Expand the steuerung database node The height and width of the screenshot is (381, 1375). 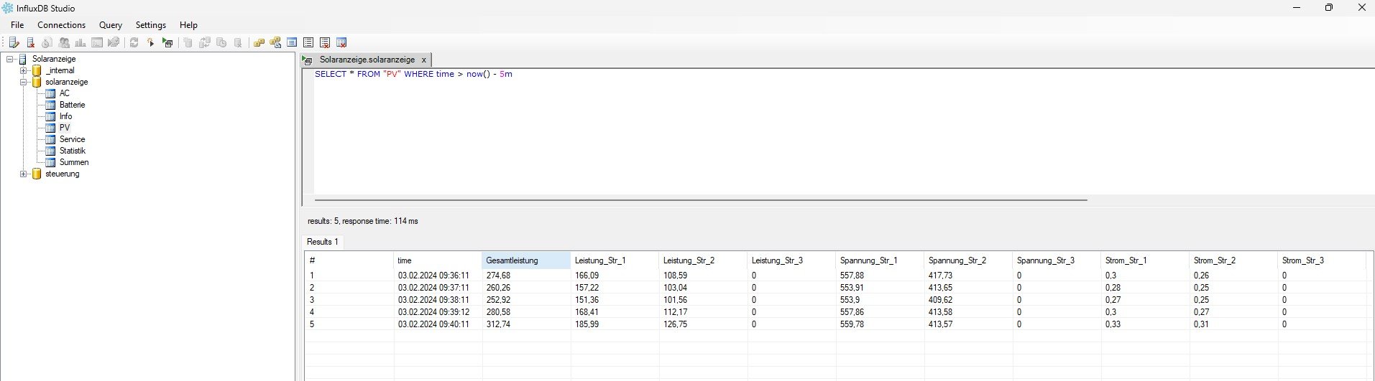pyautogui.click(x=24, y=174)
